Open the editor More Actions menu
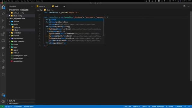192x108 pixels. click(x=189, y=6)
